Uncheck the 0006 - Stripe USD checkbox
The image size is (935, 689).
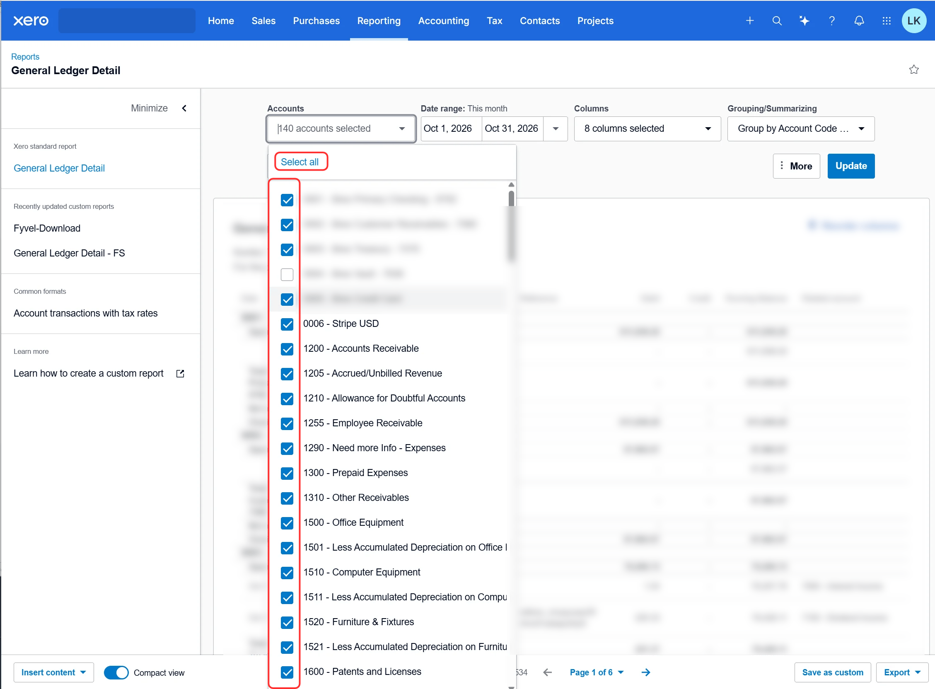tap(287, 324)
